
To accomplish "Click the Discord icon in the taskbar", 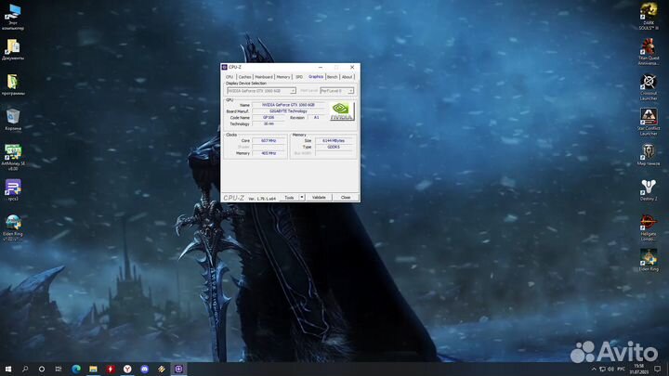I will point(144,369).
